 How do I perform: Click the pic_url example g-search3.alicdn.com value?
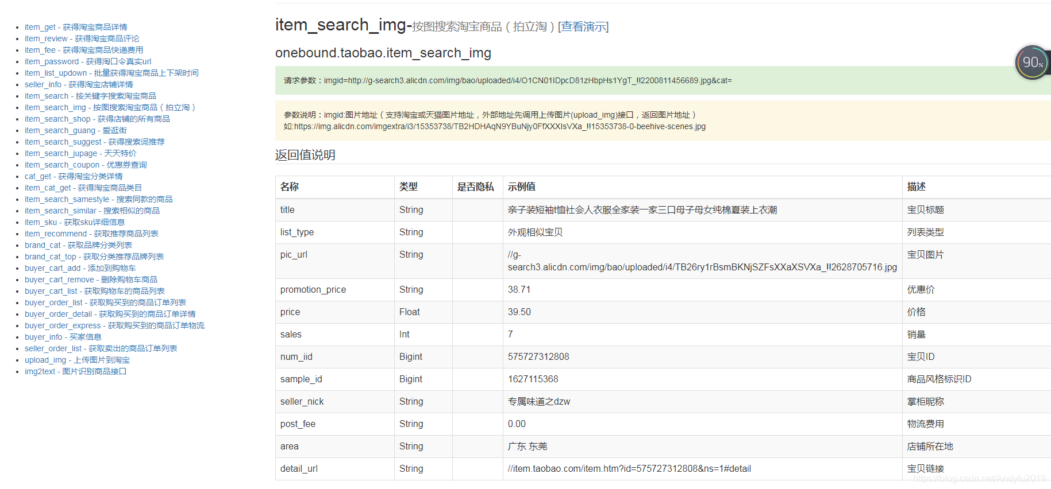(x=702, y=261)
